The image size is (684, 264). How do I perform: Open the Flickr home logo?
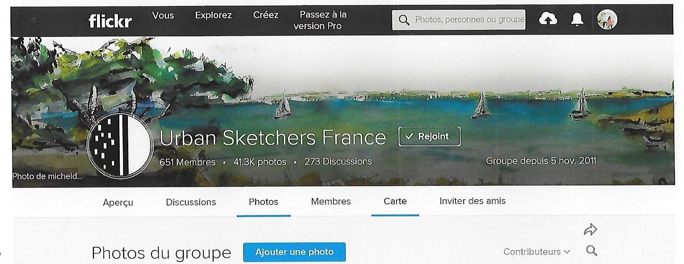pyautogui.click(x=110, y=21)
